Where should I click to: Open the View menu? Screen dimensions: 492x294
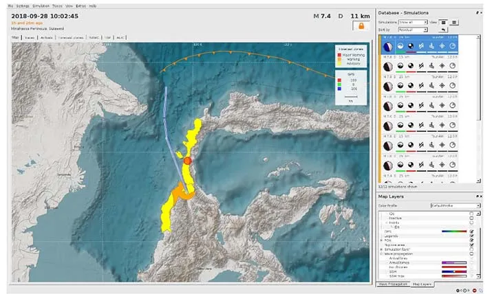pos(69,6)
